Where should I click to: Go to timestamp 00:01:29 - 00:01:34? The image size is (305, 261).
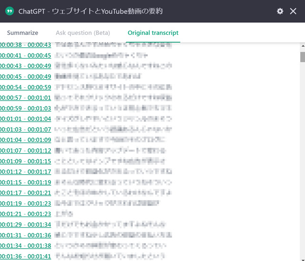click(x=25, y=225)
